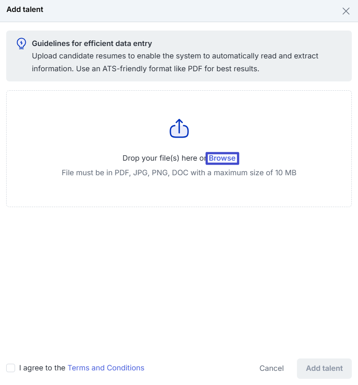358x385 pixels.
Task: Tick the Terms and Conditions agreement checkbox
Action: pyautogui.click(x=11, y=368)
